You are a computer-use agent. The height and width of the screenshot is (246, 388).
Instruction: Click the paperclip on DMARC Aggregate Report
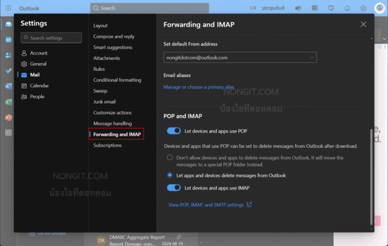(179, 237)
